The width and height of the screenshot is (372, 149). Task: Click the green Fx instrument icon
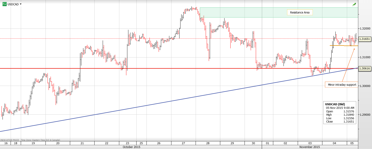(x=5, y=4)
